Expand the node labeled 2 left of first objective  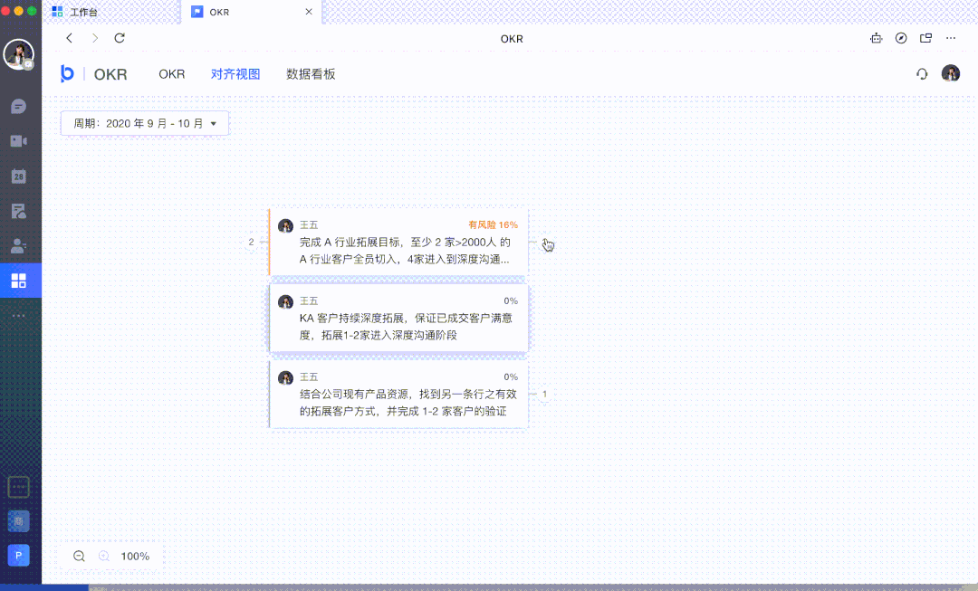coord(252,242)
